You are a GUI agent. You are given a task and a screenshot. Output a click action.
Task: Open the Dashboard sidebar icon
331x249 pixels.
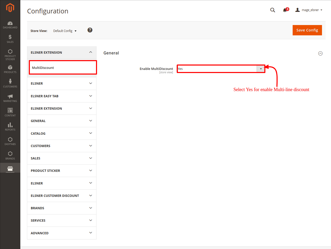point(10,25)
